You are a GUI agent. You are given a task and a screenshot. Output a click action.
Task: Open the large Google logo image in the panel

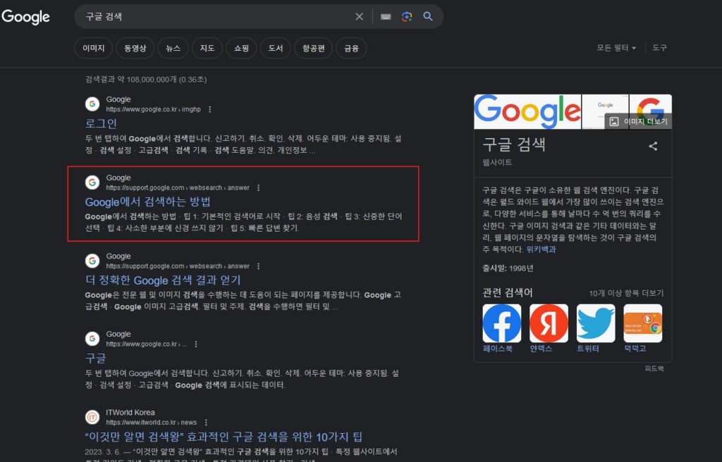click(x=527, y=112)
